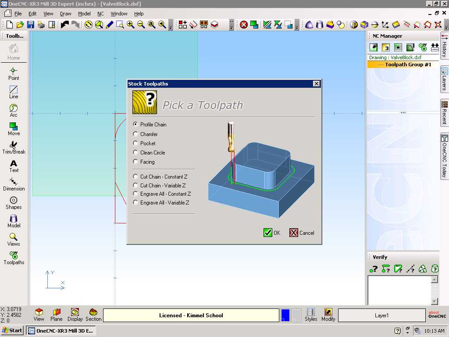
Task: Expand the Layers side panel tab
Action: point(445,79)
